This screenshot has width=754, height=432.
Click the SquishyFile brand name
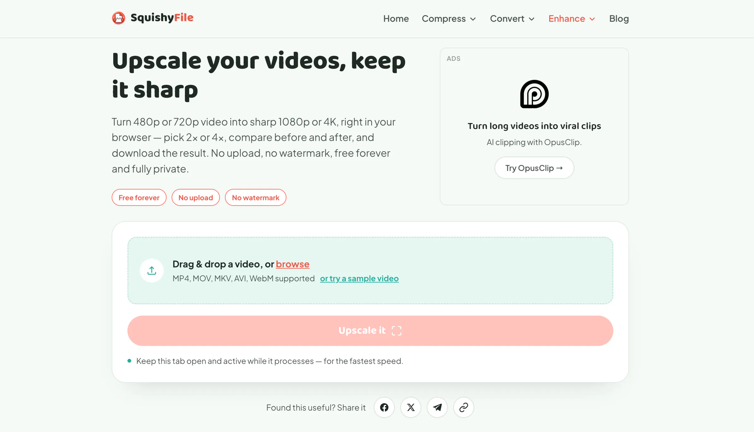[162, 18]
